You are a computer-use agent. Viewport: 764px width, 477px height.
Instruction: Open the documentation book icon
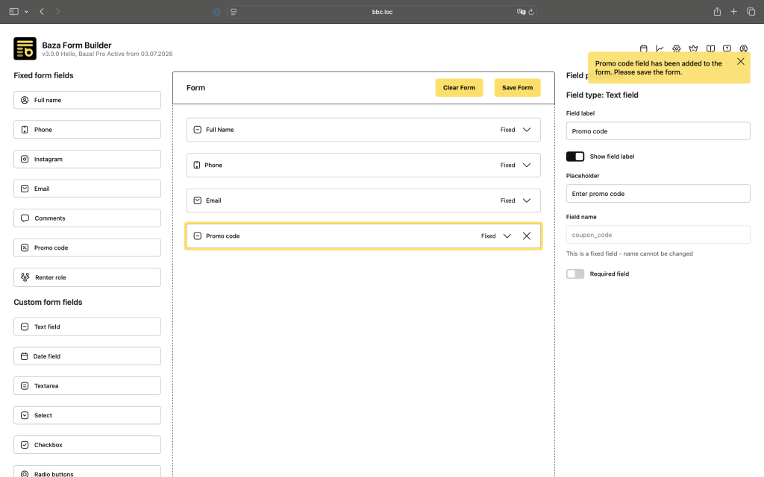click(710, 48)
